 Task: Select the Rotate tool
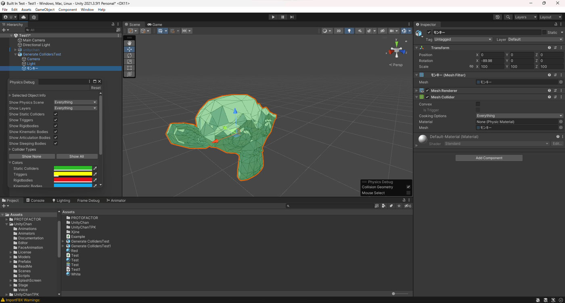pos(129,56)
